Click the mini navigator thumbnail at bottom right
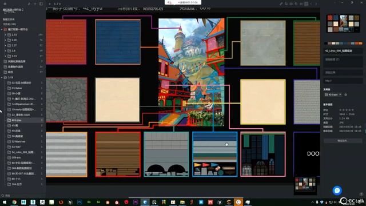This screenshot has height=206, width=366. (x=305, y=185)
